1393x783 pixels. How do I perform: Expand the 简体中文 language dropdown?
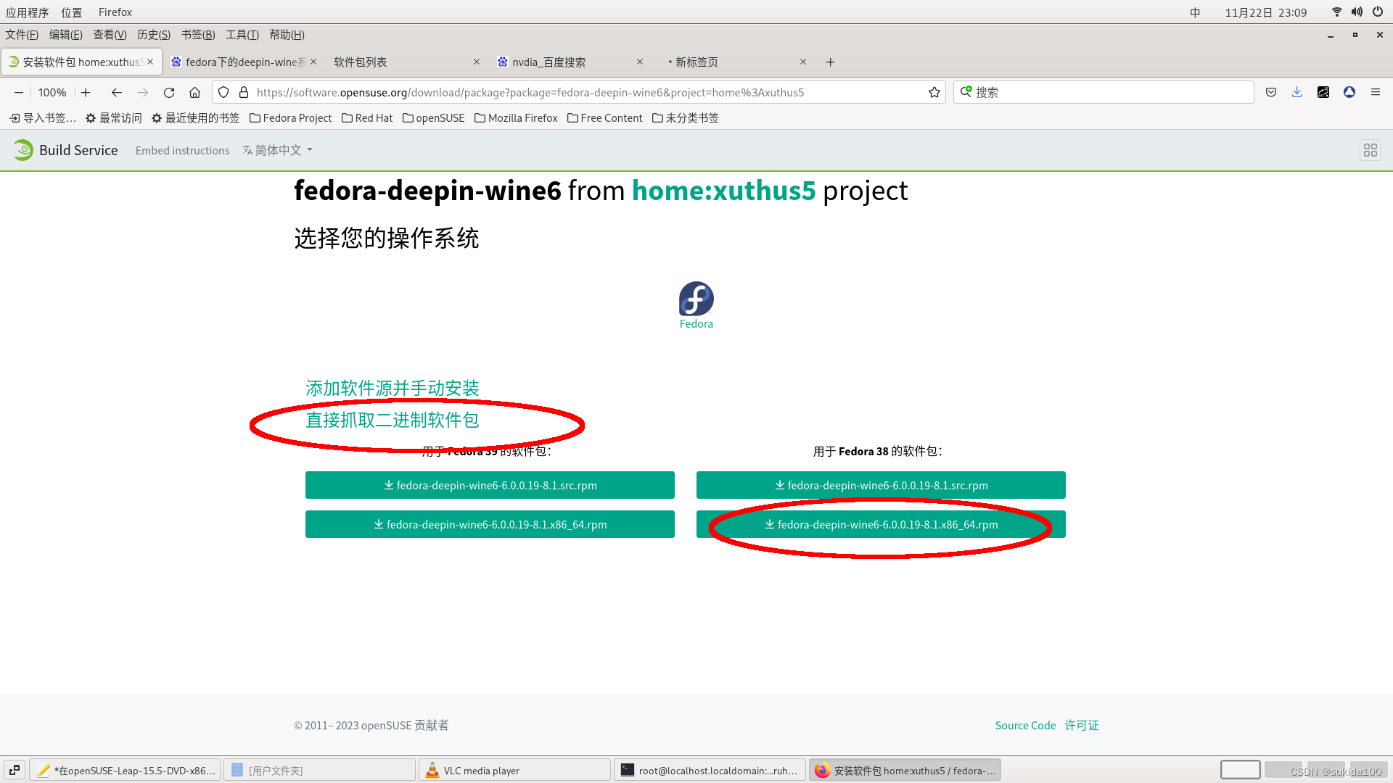(x=279, y=150)
